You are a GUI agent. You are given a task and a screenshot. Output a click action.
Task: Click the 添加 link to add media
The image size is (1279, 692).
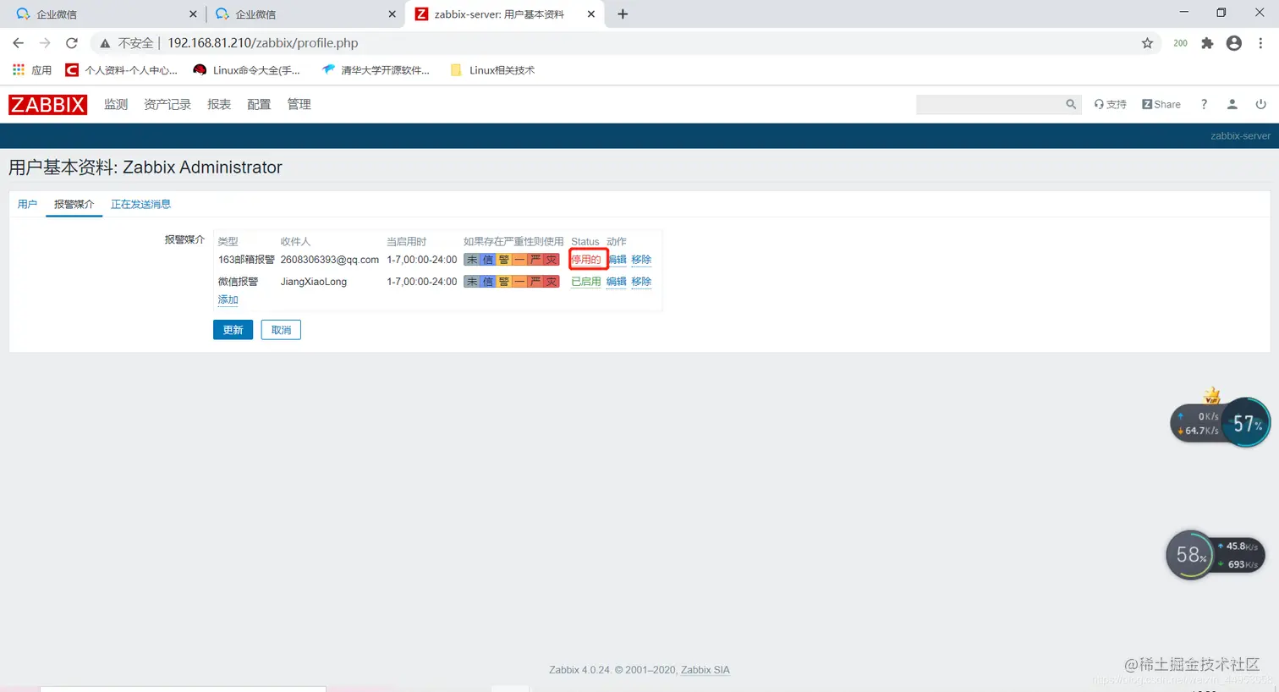tap(228, 299)
